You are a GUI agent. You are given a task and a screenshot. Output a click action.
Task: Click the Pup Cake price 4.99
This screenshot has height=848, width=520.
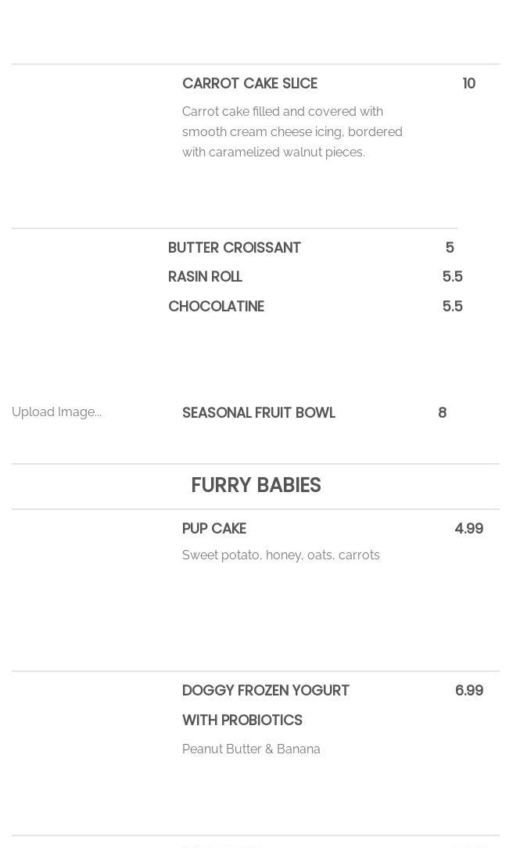click(x=468, y=529)
